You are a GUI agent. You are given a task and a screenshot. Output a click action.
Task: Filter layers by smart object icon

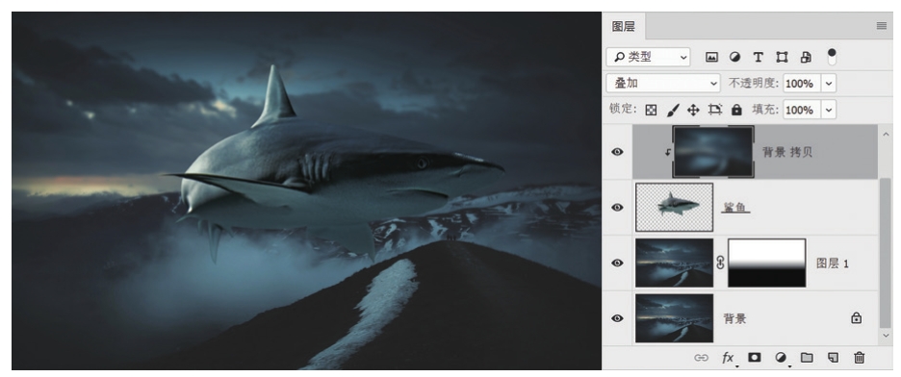pyautogui.click(x=806, y=57)
